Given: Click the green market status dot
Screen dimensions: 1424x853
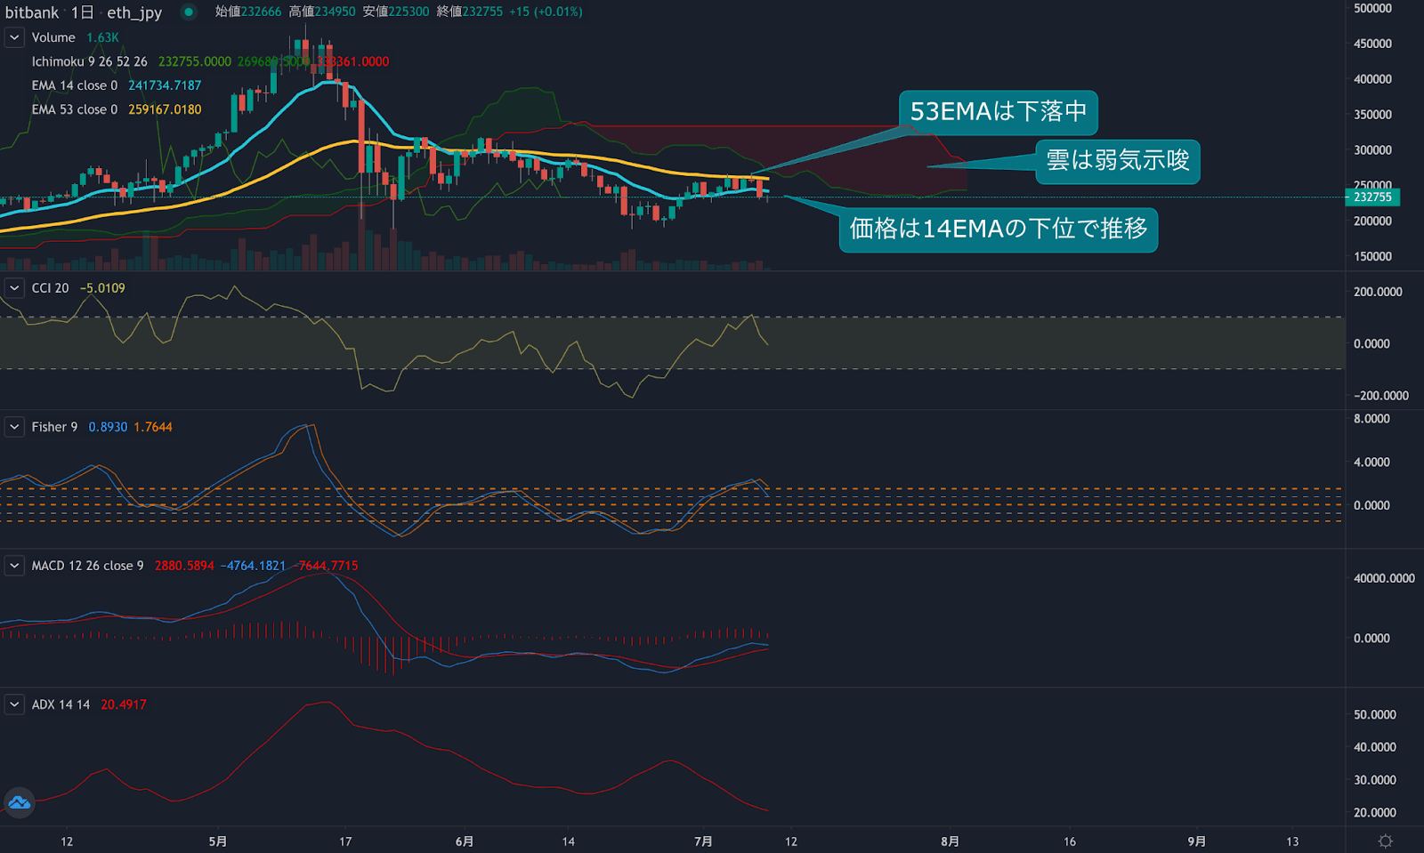Looking at the screenshot, I should pyautogui.click(x=187, y=13).
